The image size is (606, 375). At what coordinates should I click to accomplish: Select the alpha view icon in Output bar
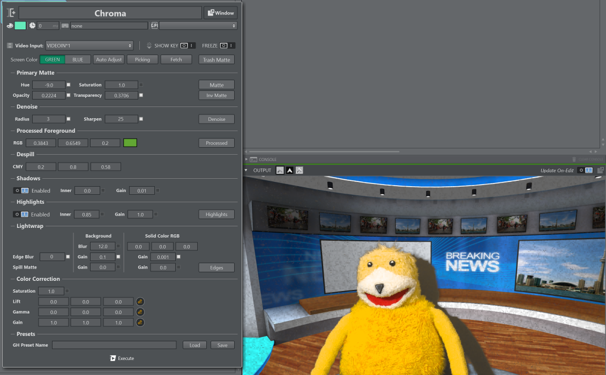[290, 170]
